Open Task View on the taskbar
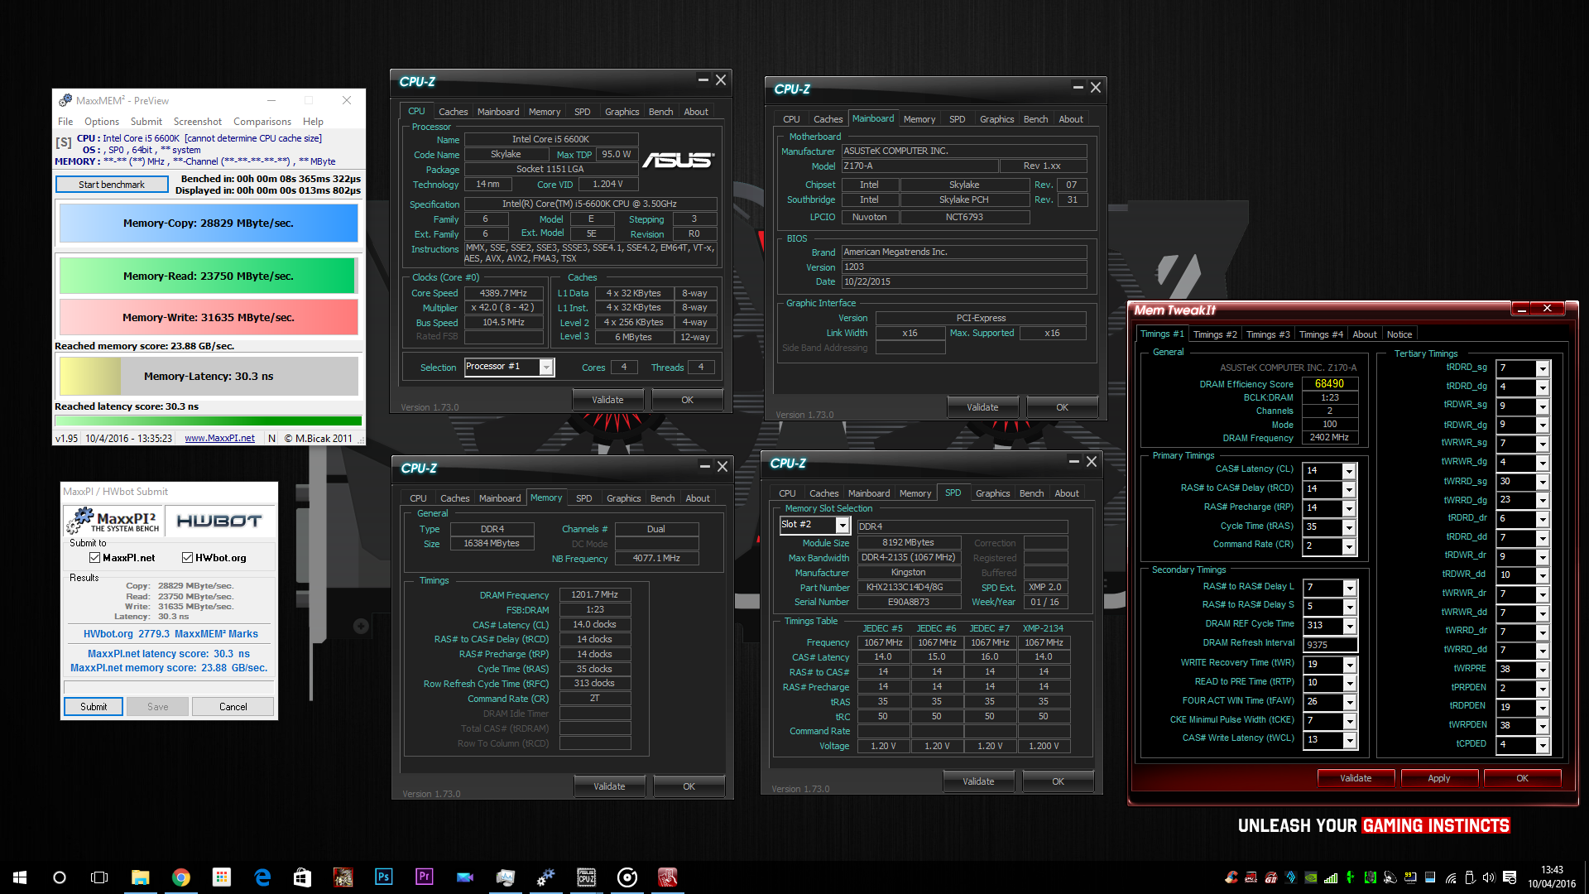Screen dimensions: 1589x894 [99, 877]
